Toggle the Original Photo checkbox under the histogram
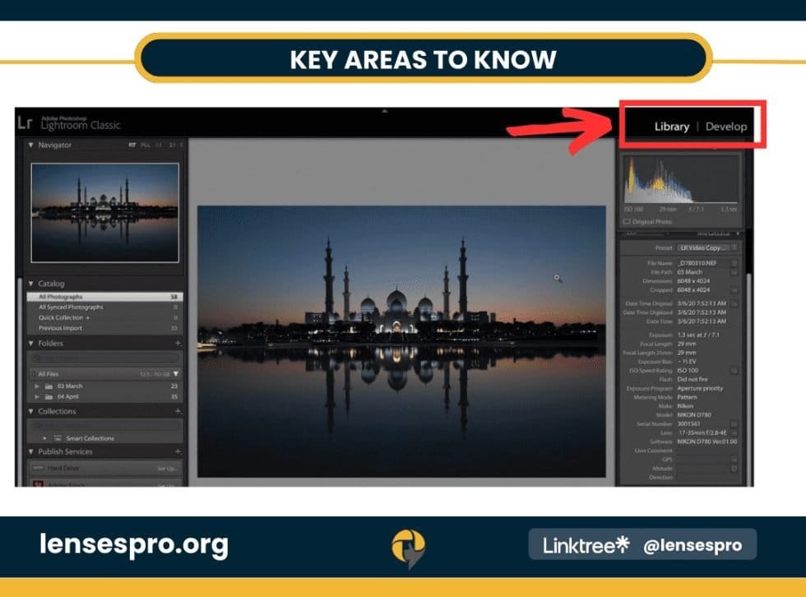The width and height of the screenshot is (806, 597). [626, 220]
